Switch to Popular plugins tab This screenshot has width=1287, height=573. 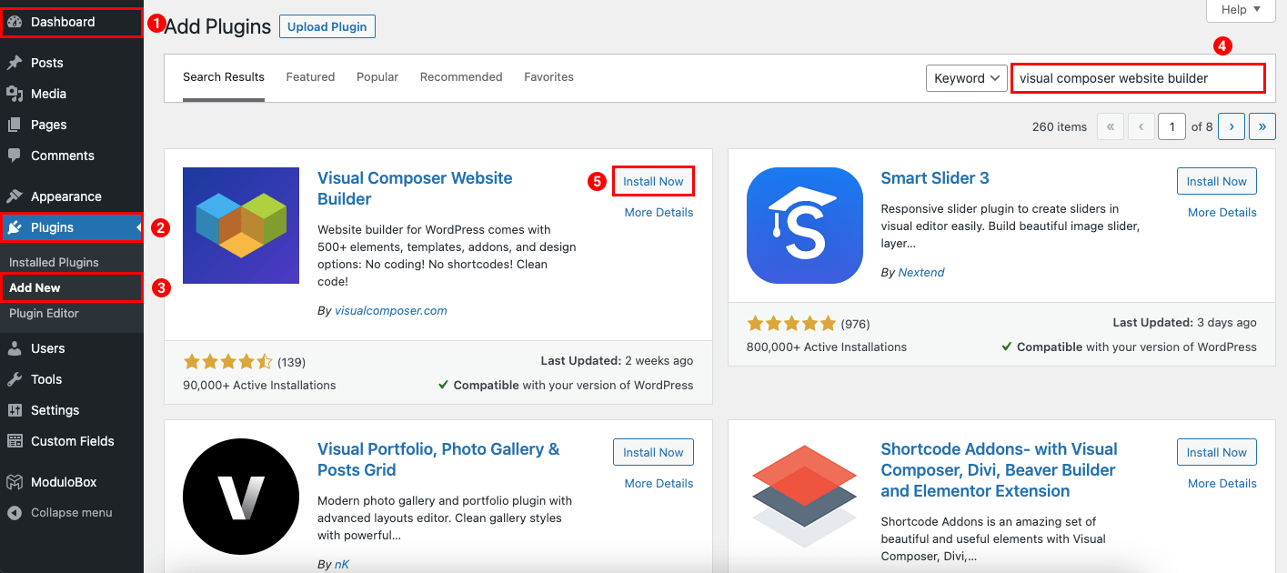[x=377, y=77]
